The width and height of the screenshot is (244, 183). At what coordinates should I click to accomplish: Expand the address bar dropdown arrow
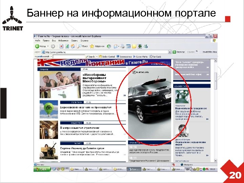[170, 52]
